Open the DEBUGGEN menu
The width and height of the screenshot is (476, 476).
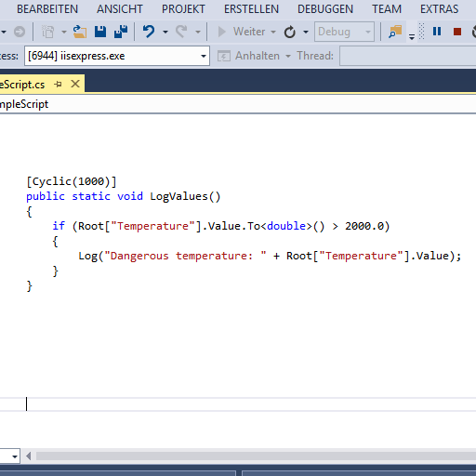coord(325,9)
